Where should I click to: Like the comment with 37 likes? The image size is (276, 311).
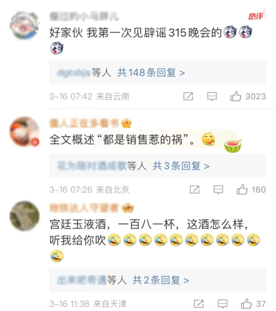point(246,304)
